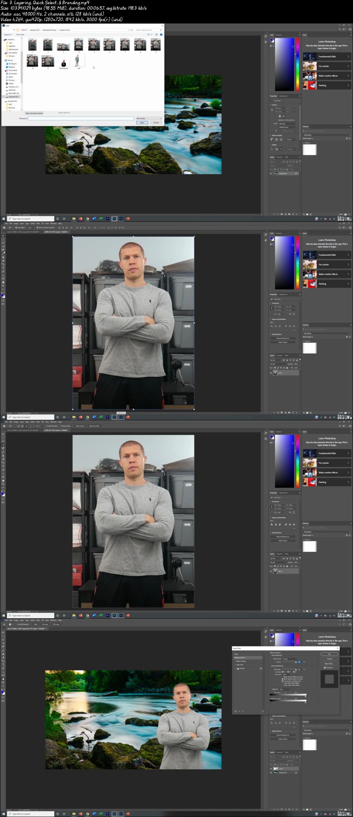Click File name field in Open dialog
Screen dimensions: 353x817
[81, 118]
